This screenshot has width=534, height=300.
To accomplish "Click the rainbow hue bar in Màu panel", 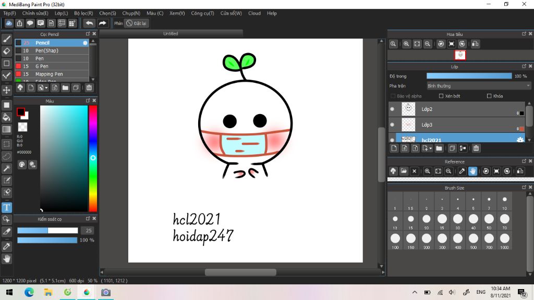I will pyautogui.click(x=93, y=158).
